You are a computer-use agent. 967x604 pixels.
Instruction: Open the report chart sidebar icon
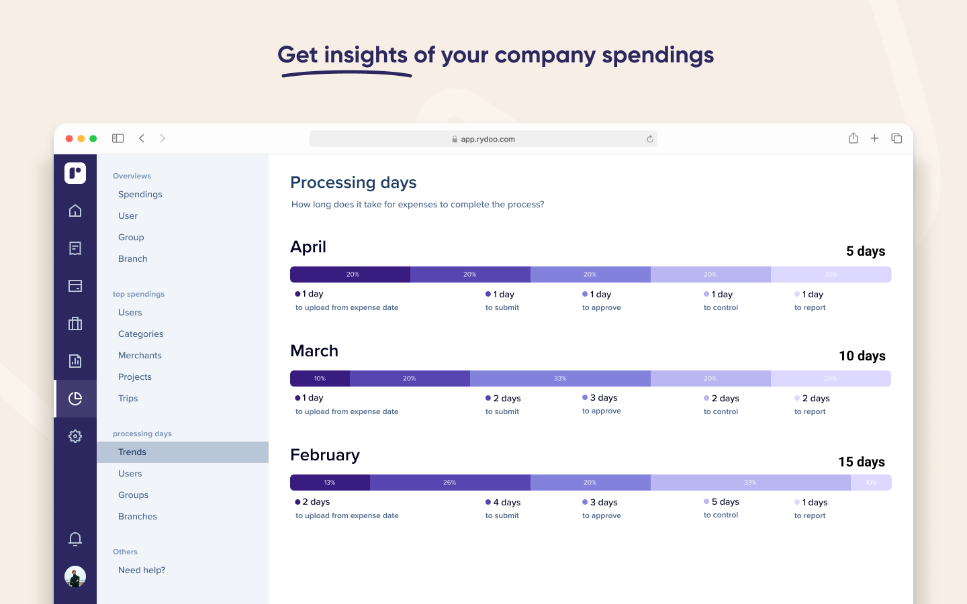click(x=75, y=361)
